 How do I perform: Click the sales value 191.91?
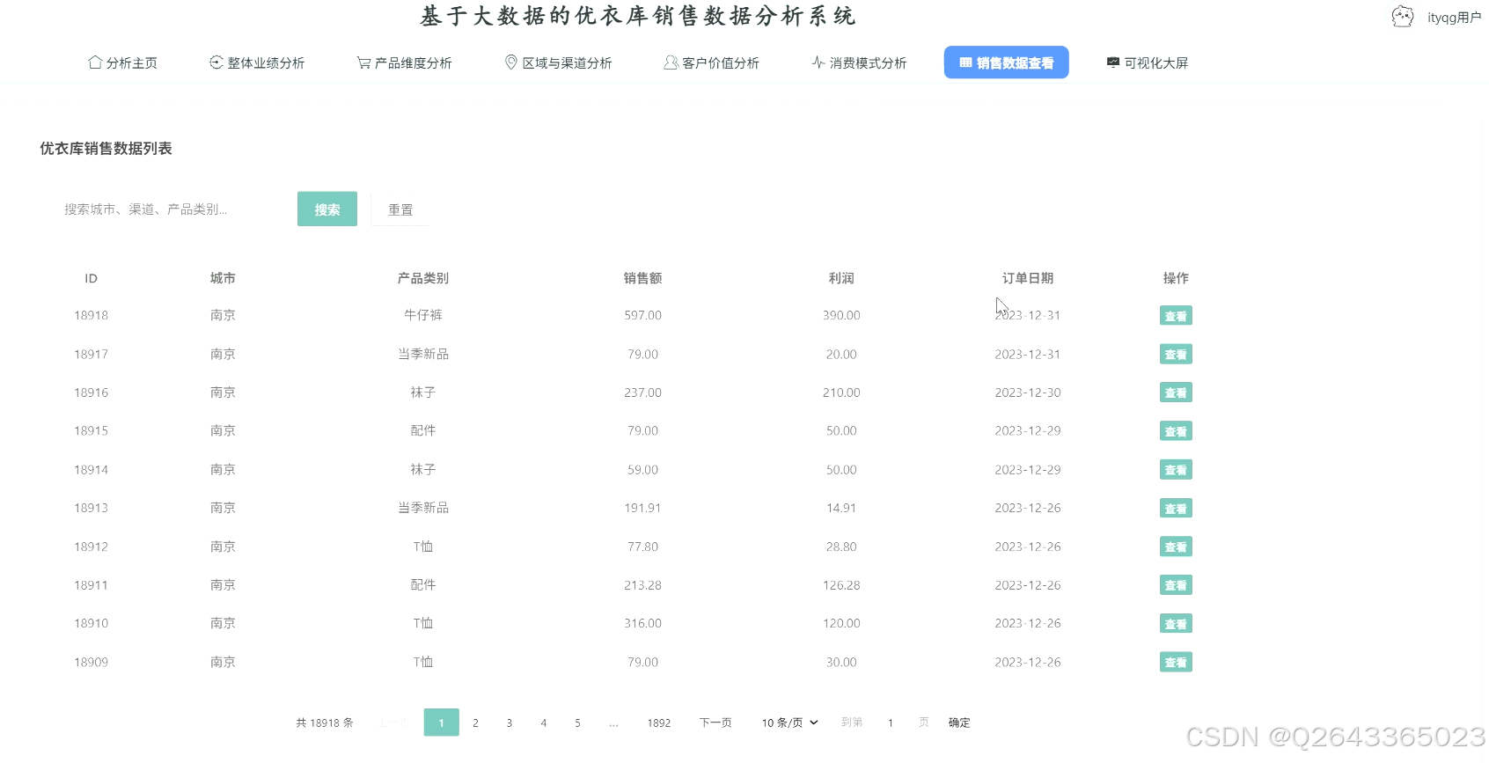tap(643, 508)
